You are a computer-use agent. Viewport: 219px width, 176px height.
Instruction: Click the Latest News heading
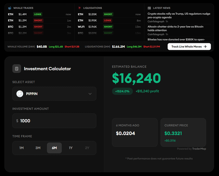(162, 8)
